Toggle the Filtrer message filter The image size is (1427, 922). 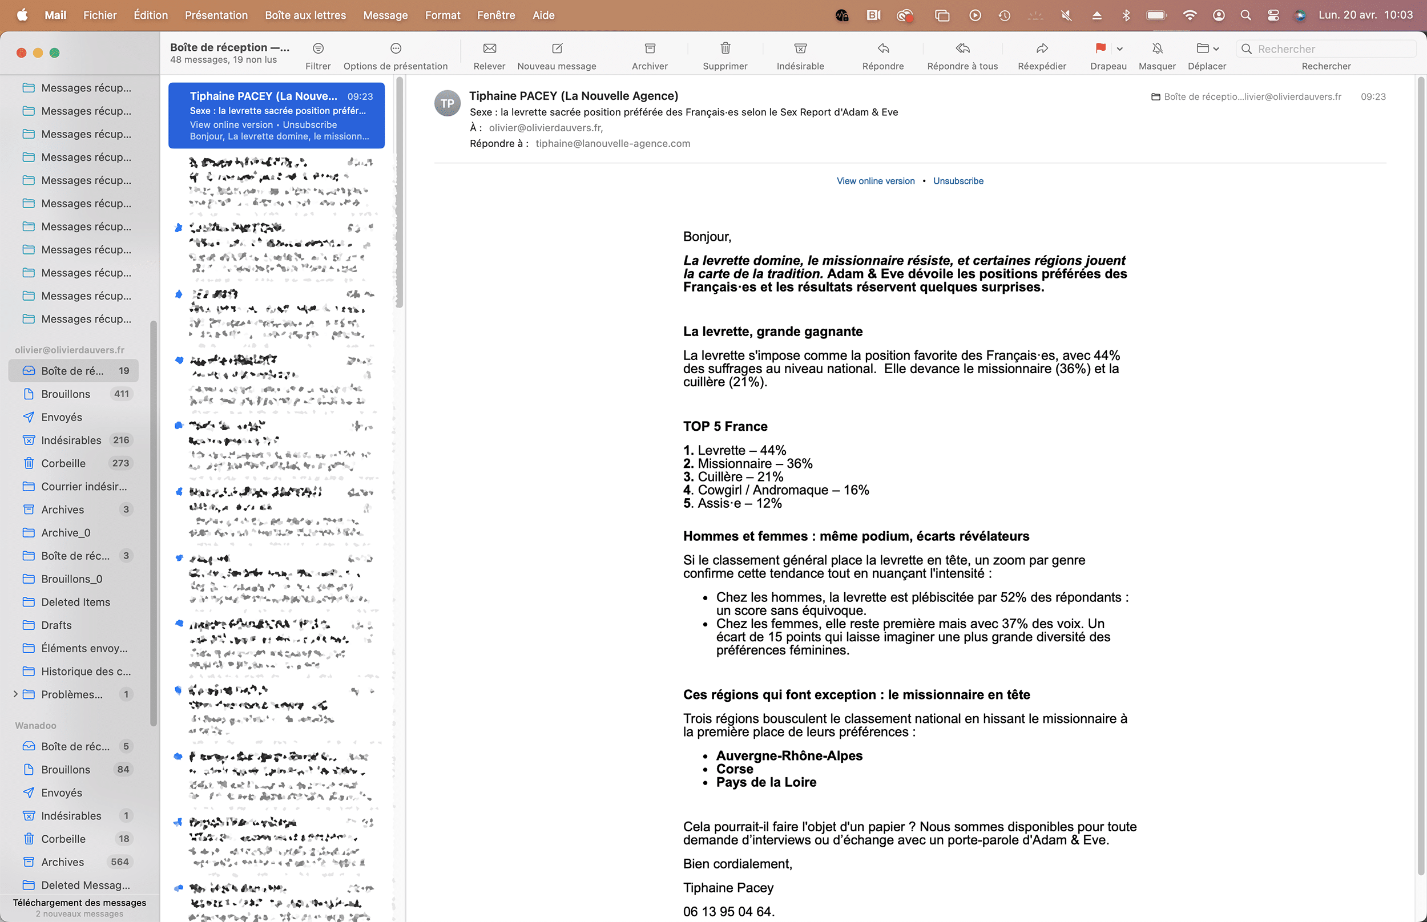318,48
